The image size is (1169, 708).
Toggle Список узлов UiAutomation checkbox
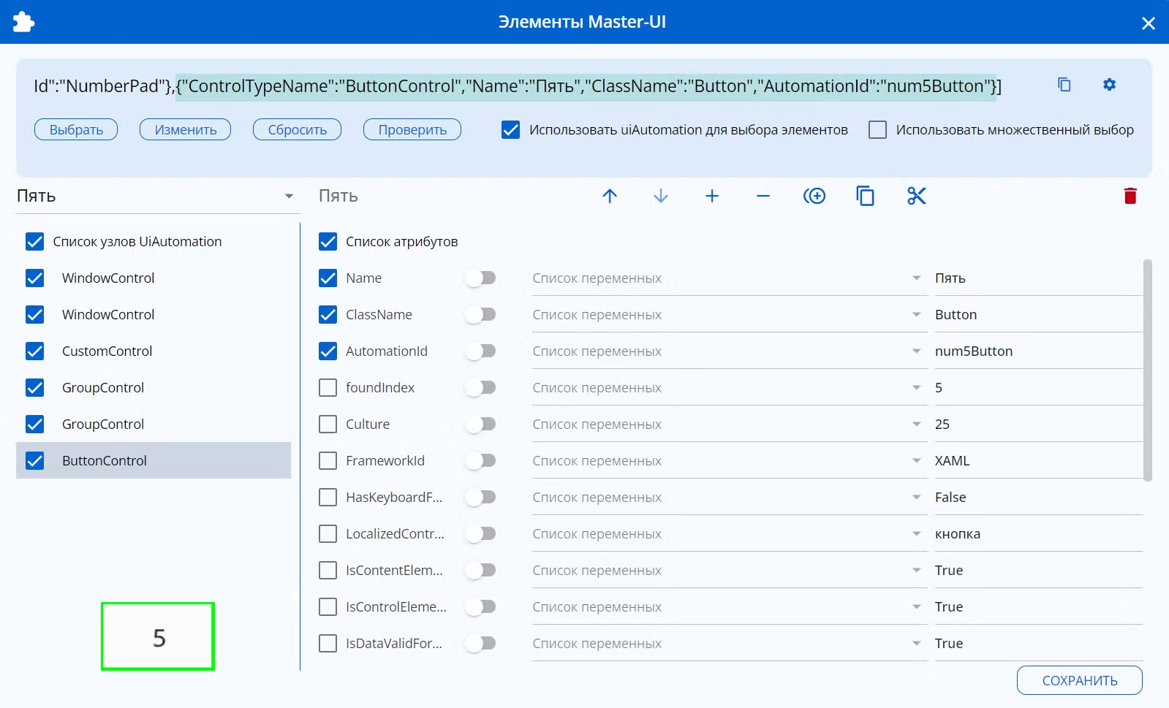tap(34, 242)
